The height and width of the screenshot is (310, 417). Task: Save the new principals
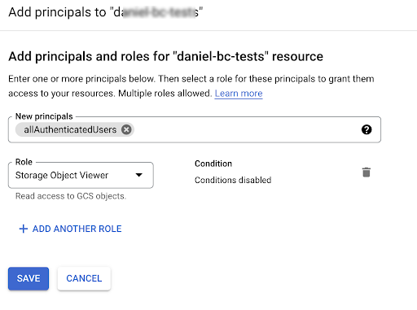[x=29, y=278]
